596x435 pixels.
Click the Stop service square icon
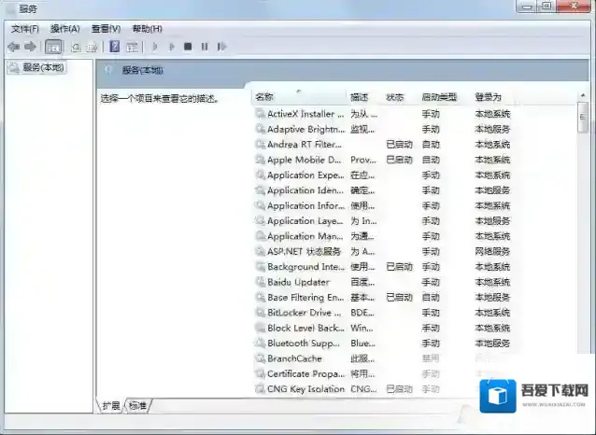(188, 47)
